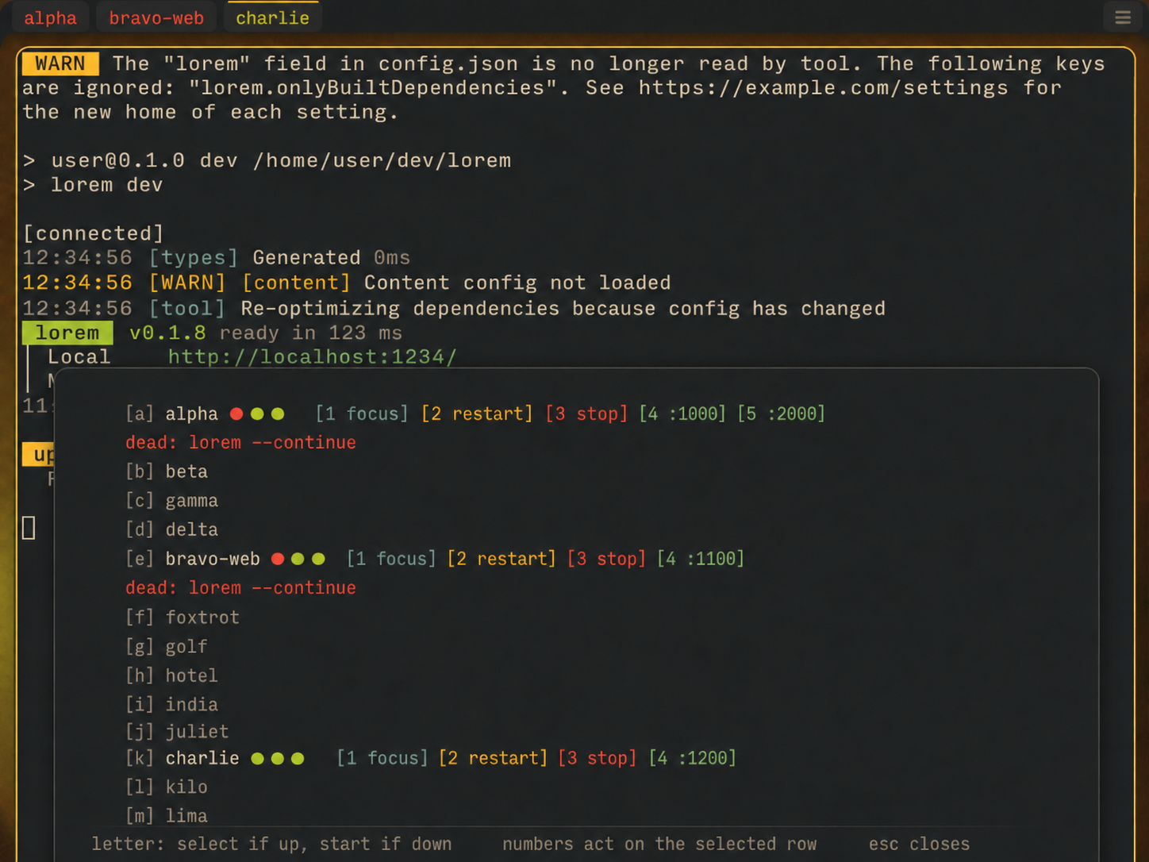Screen dimensions: 1149x862
Task: Select the [a] alpha row in the list
Action: point(171,414)
